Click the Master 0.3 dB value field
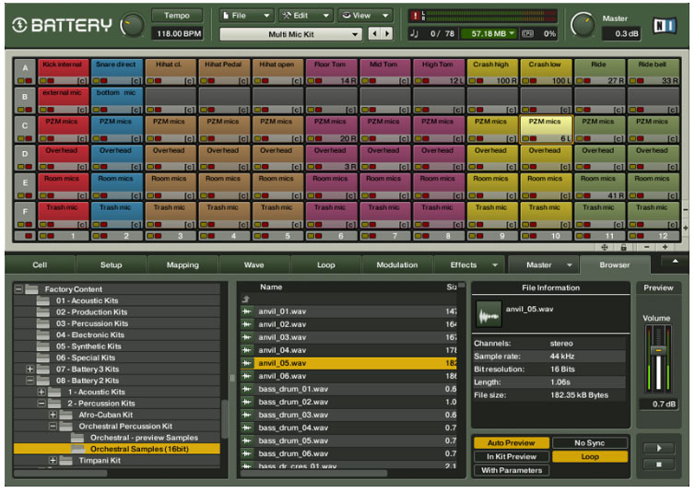The image size is (695, 493). pyautogui.click(x=621, y=34)
